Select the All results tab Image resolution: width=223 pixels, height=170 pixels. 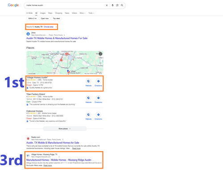pos(36,13)
